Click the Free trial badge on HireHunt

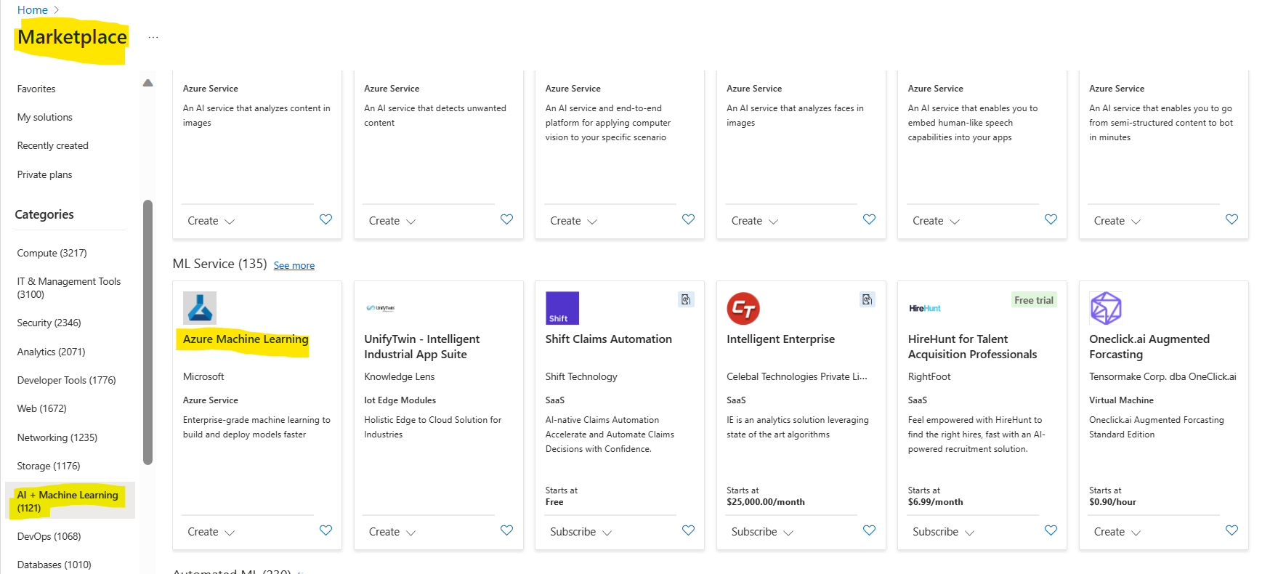click(1034, 300)
